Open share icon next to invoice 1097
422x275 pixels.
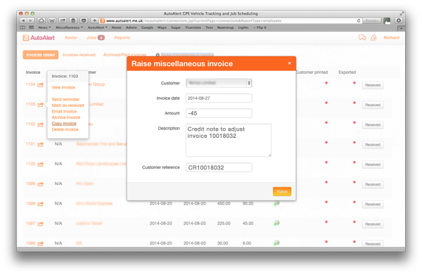[x=40, y=224]
